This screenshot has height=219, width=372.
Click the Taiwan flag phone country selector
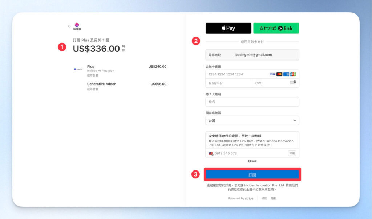[x=211, y=153]
